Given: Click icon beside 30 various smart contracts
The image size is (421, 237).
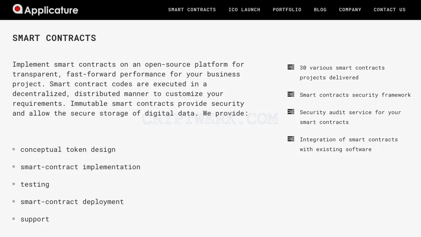Looking at the screenshot, I should pyautogui.click(x=291, y=67).
